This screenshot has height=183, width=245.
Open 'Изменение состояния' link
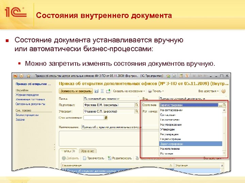click(x=30, y=99)
